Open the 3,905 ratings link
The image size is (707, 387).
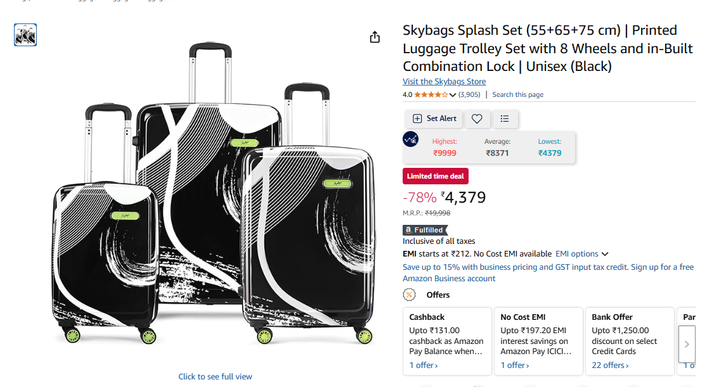click(x=469, y=94)
